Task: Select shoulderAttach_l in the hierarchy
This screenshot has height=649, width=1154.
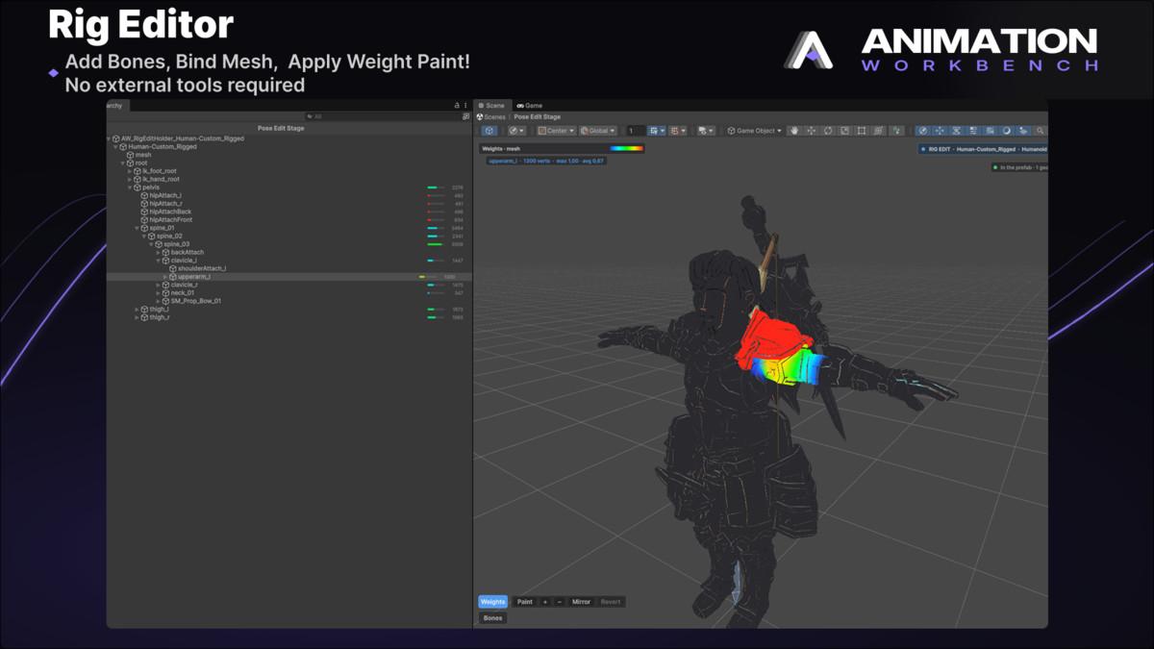Action: tap(202, 268)
